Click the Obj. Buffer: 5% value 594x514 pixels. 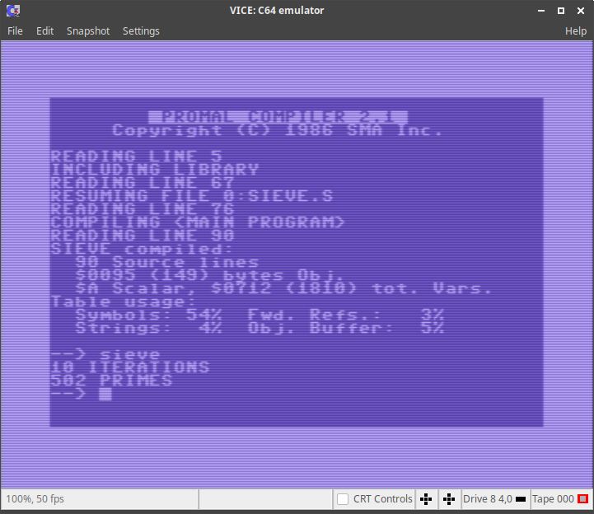click(345, 328)
